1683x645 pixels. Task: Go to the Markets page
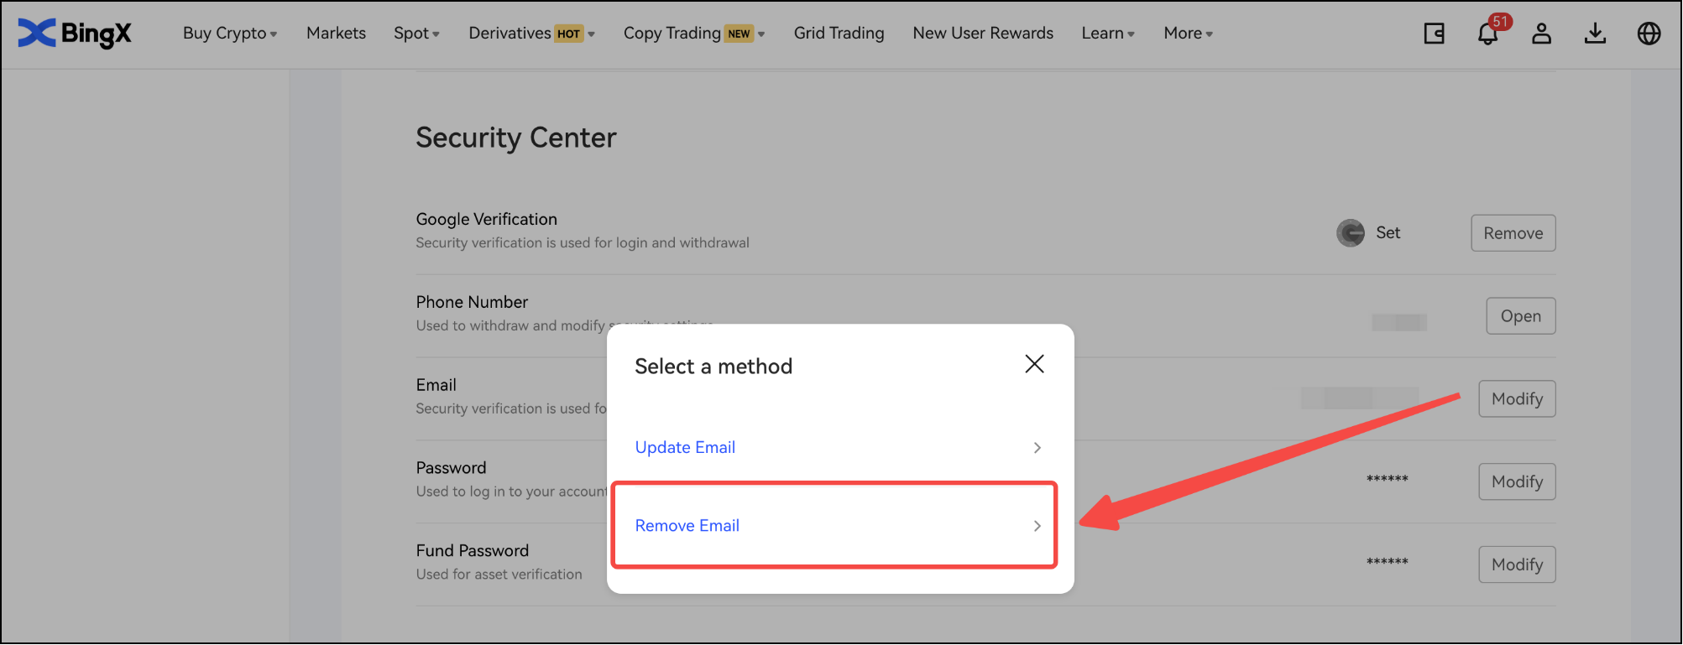coord(336,34)
